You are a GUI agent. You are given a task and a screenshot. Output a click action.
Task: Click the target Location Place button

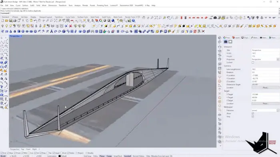pyautogui.click(x=265, y=104)
